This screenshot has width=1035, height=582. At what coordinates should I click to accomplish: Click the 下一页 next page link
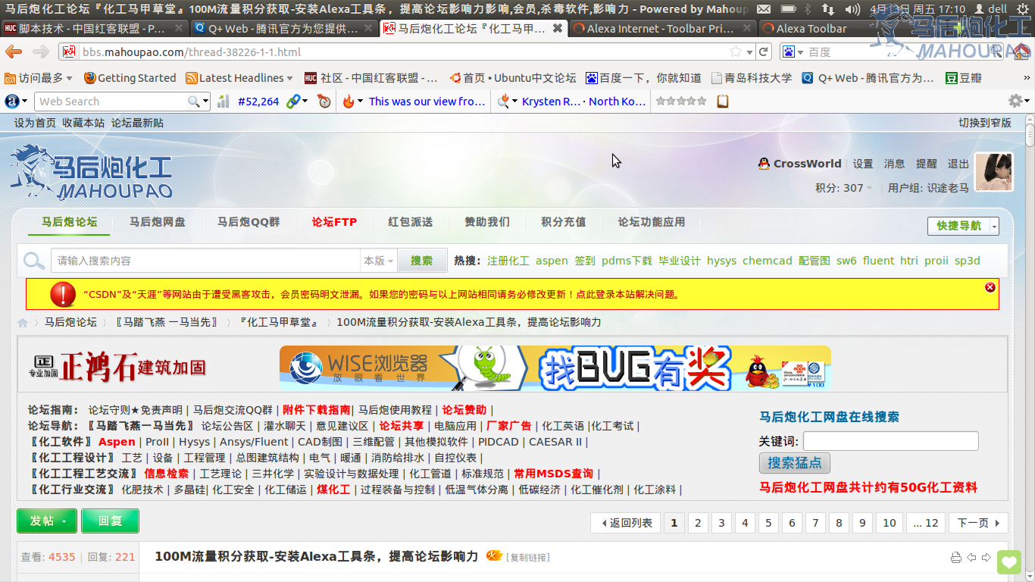point(977,523)
